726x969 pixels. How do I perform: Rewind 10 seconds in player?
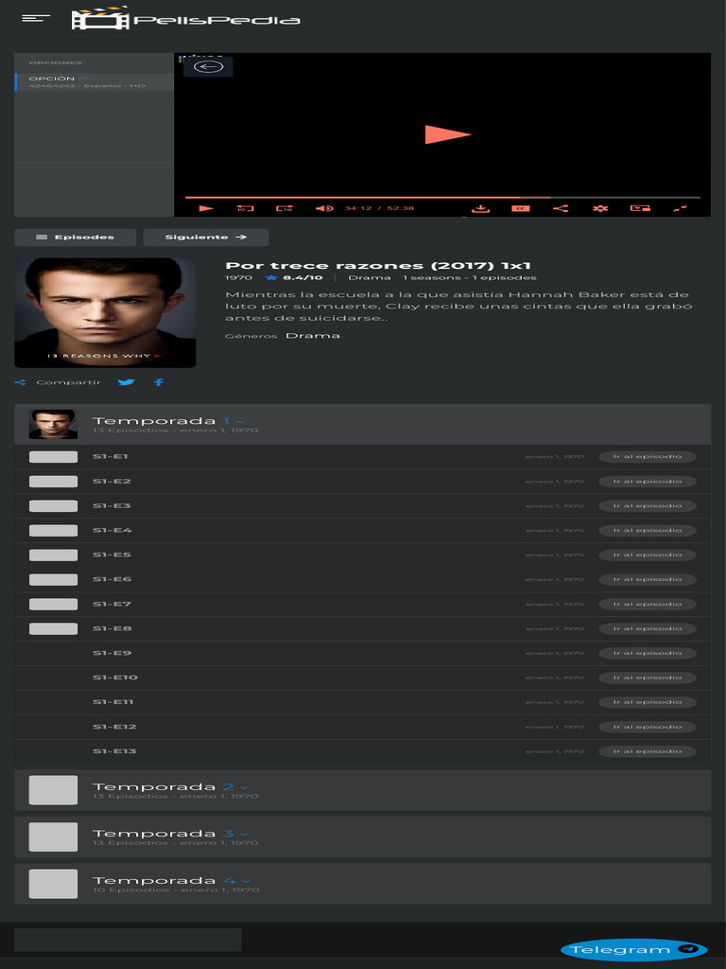pos(245,208)
